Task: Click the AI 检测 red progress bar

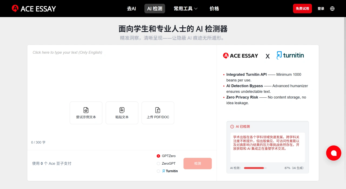Action: point(255,168)
